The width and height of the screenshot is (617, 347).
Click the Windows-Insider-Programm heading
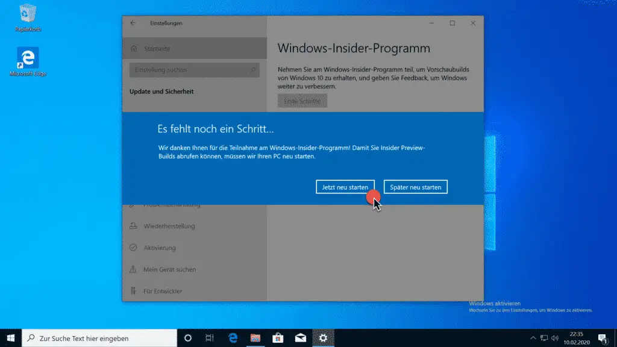coord(354,48)
